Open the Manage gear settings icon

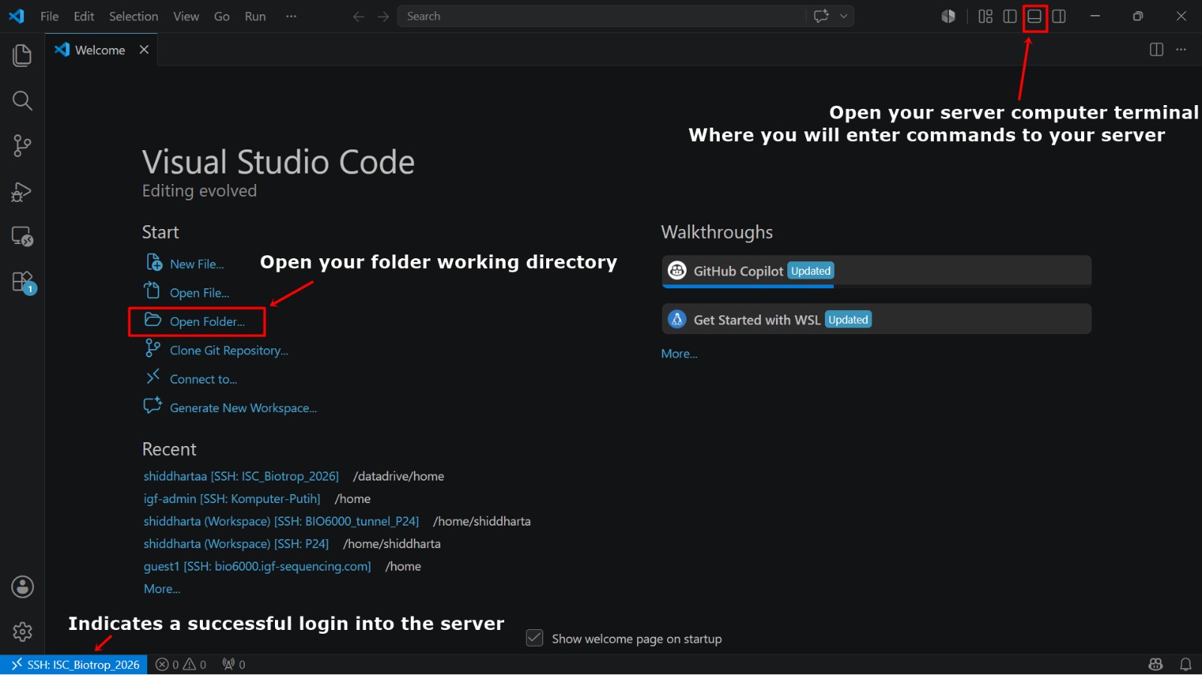click(x=23, y=632)
